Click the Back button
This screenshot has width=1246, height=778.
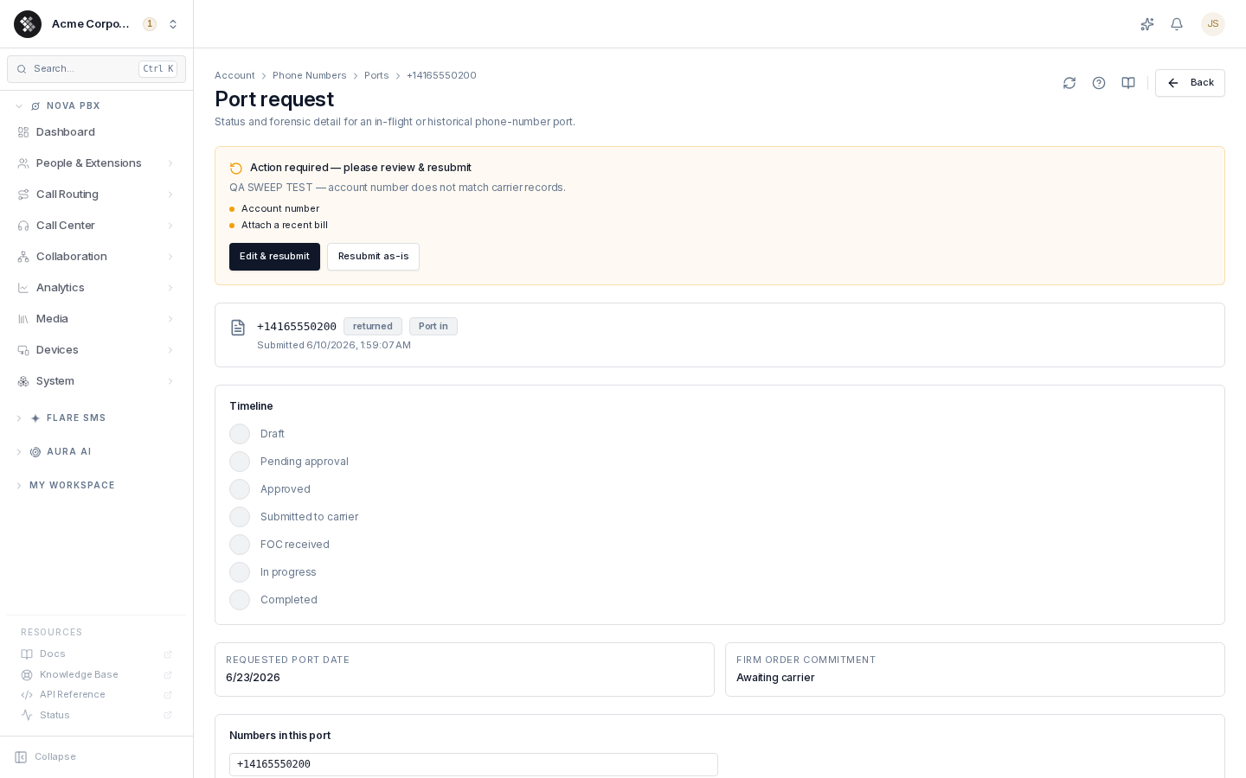[1190, 83]
